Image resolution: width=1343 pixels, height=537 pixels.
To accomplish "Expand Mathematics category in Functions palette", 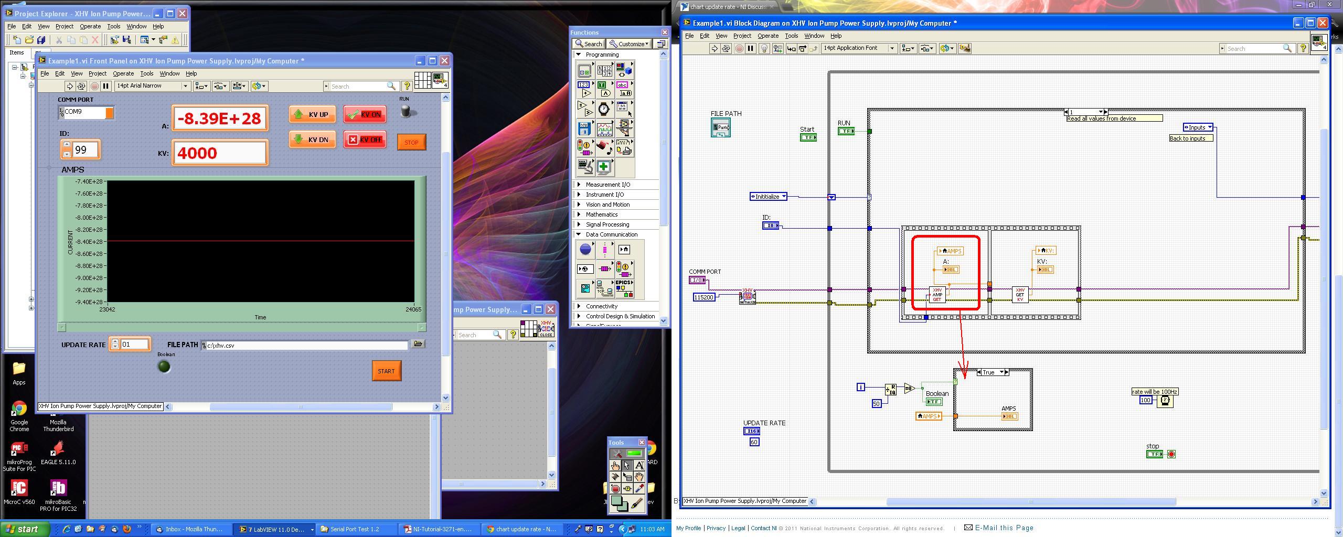I will pos(579,214).
